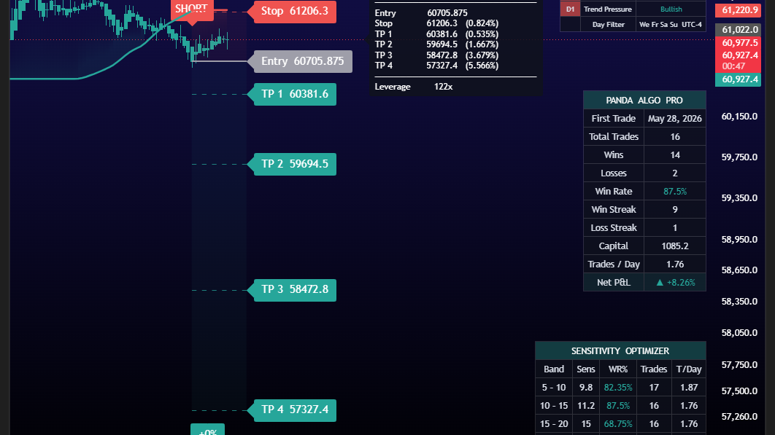Click the Win Rate 87.5% value

pyautogui.click(x=675, y=191)
